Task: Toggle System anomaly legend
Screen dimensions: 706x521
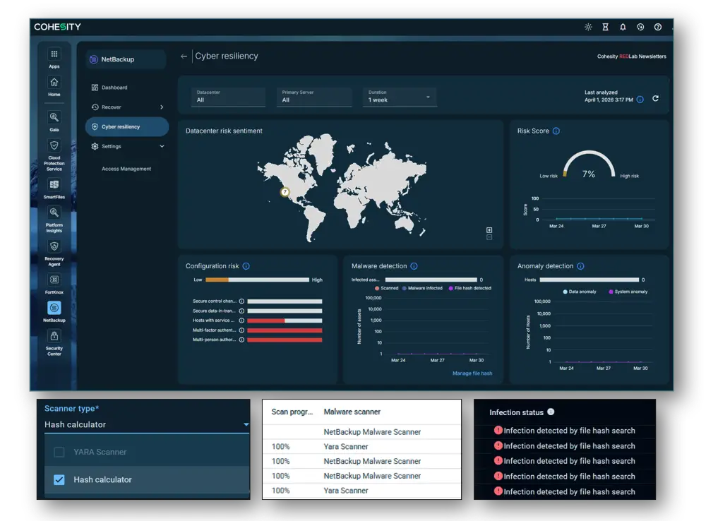Action: click(628, 292)
